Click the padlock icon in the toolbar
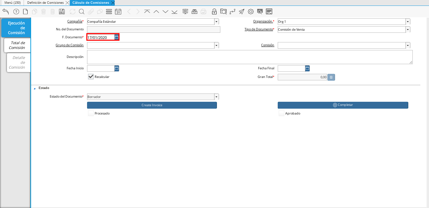The width and height of the screenshot is (429, 208). (214, 11)
